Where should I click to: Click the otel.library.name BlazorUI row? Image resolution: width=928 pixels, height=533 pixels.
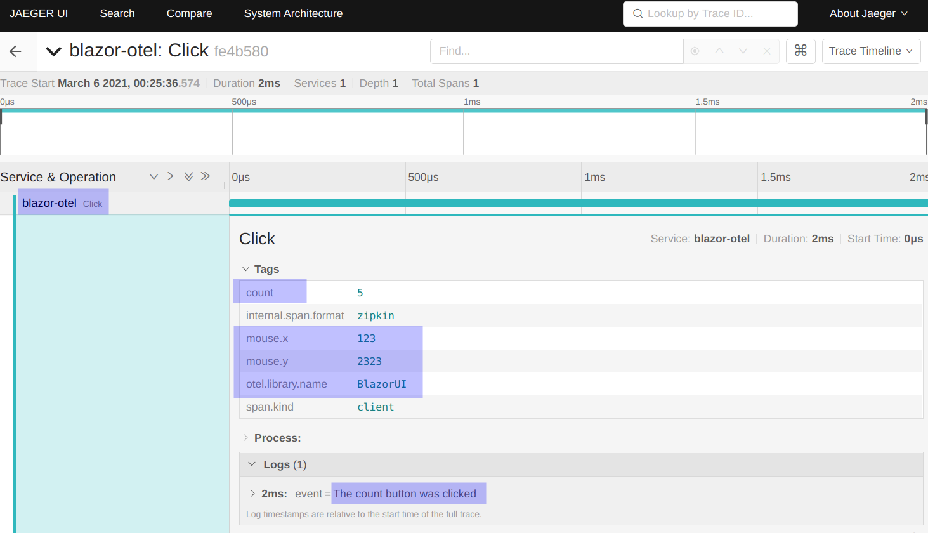point(581,384)
